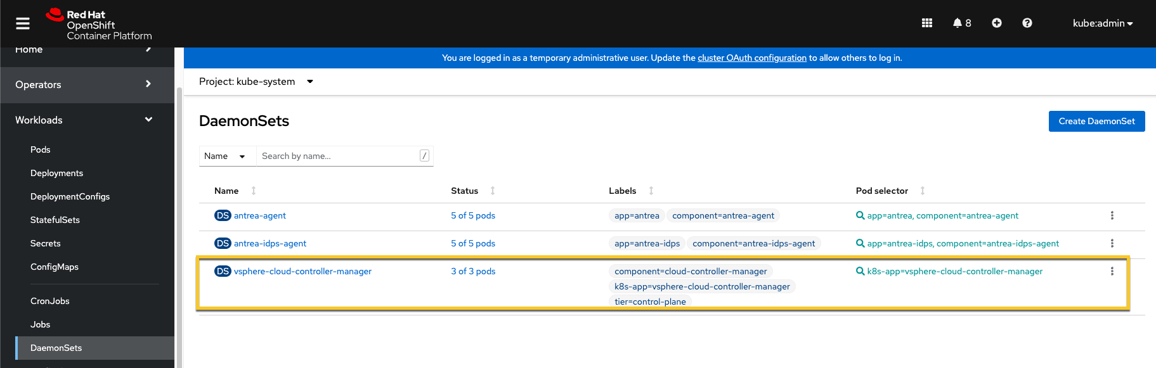Open the antrea-idps-agent DaemonSet
The height and width of the screenshot is (368, 1156).
[270, 243]
